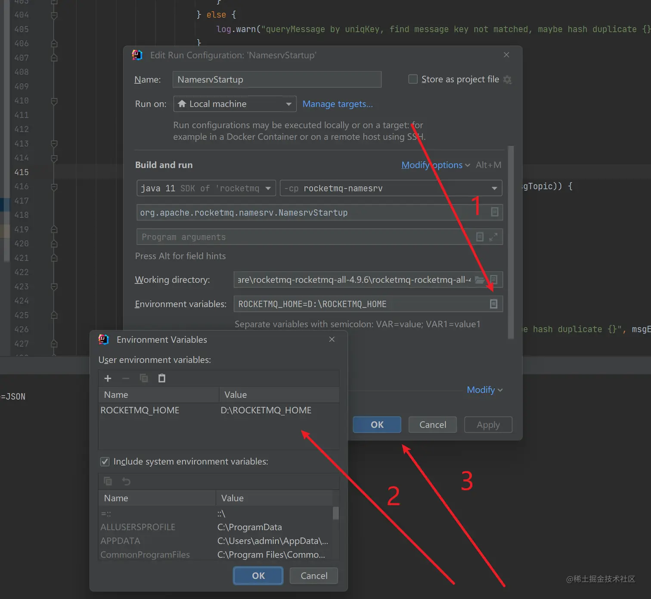Select the D:\ROCKETMQ_HOME value cell
651x599 pixels.
click(x=279, y=410)
